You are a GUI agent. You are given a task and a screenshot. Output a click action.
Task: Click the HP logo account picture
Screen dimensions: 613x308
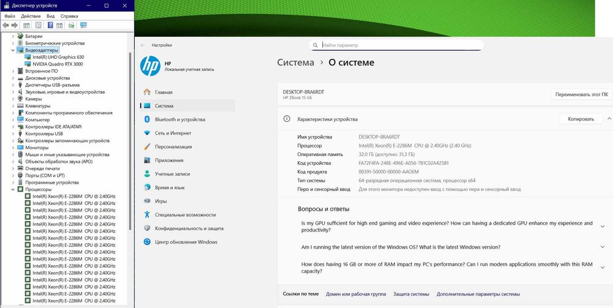coord(150,66)
